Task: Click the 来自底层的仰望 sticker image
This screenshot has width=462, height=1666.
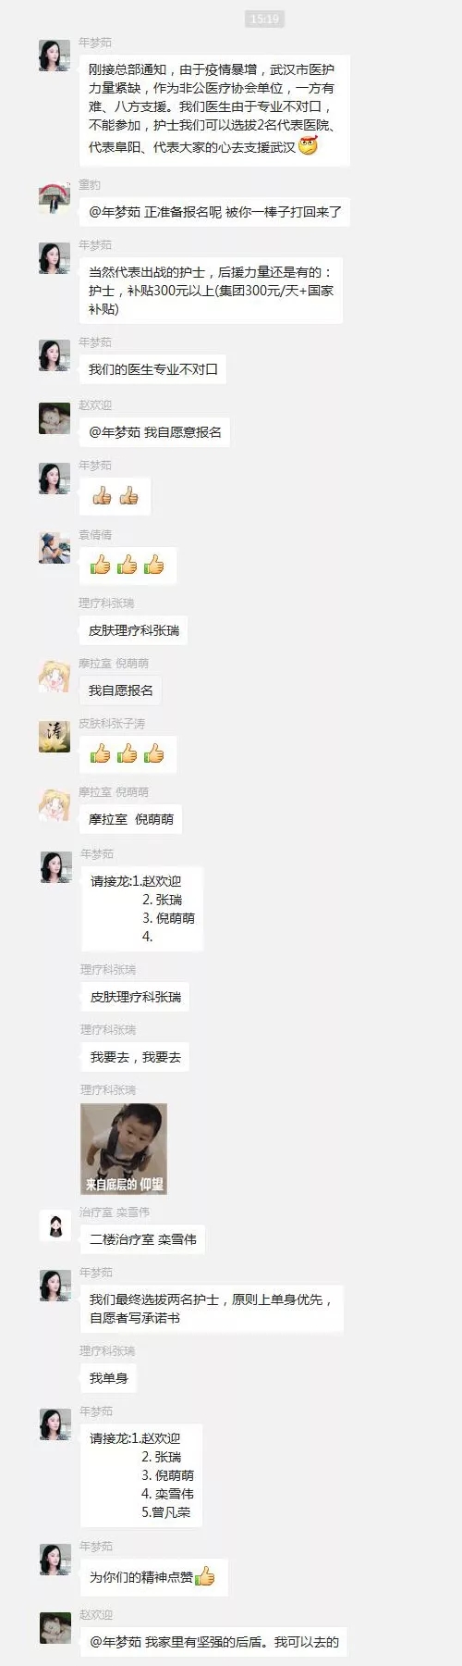Action: [124, 1149]
